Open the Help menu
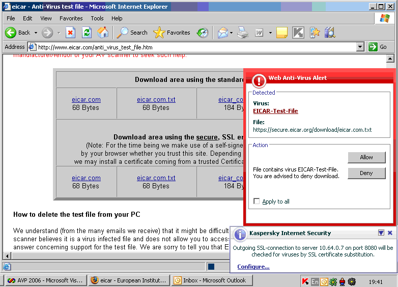Viewport: 398px width, 287px height. [x=117, y=18]
